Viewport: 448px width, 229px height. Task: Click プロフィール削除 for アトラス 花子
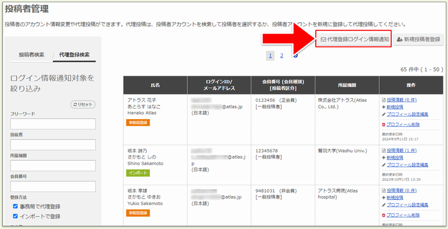[403, 124]
